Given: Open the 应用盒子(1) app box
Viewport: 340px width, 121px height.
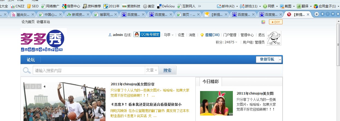Looking at the screenshot, I should coord(325,6).
